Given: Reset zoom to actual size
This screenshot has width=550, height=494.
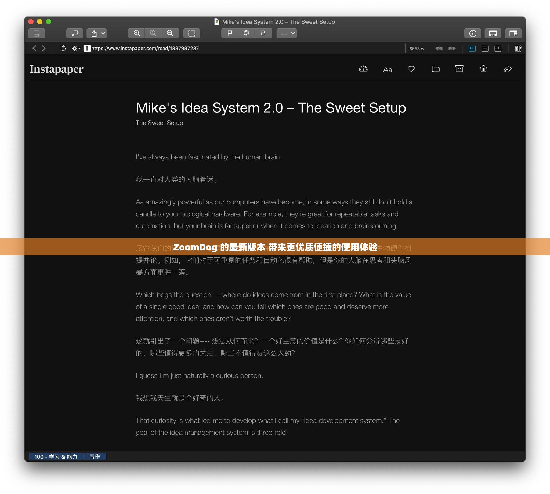Looking at the screenshot, I should point(153,33).
